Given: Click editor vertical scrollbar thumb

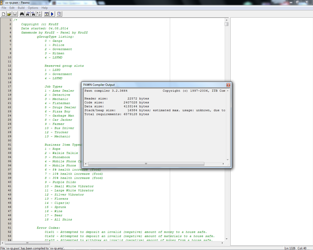Looking at the screenshot, I should (x=227, y=24).
